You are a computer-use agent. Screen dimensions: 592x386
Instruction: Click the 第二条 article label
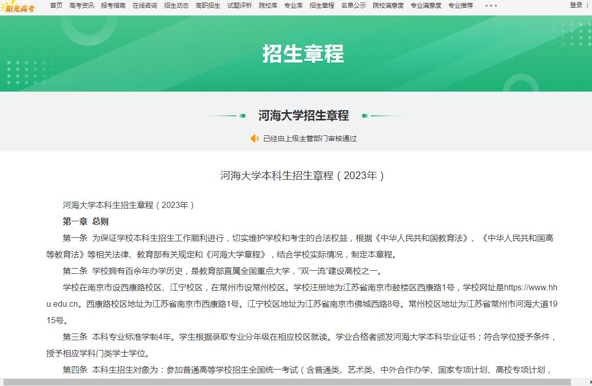click(x=75, y=271)
